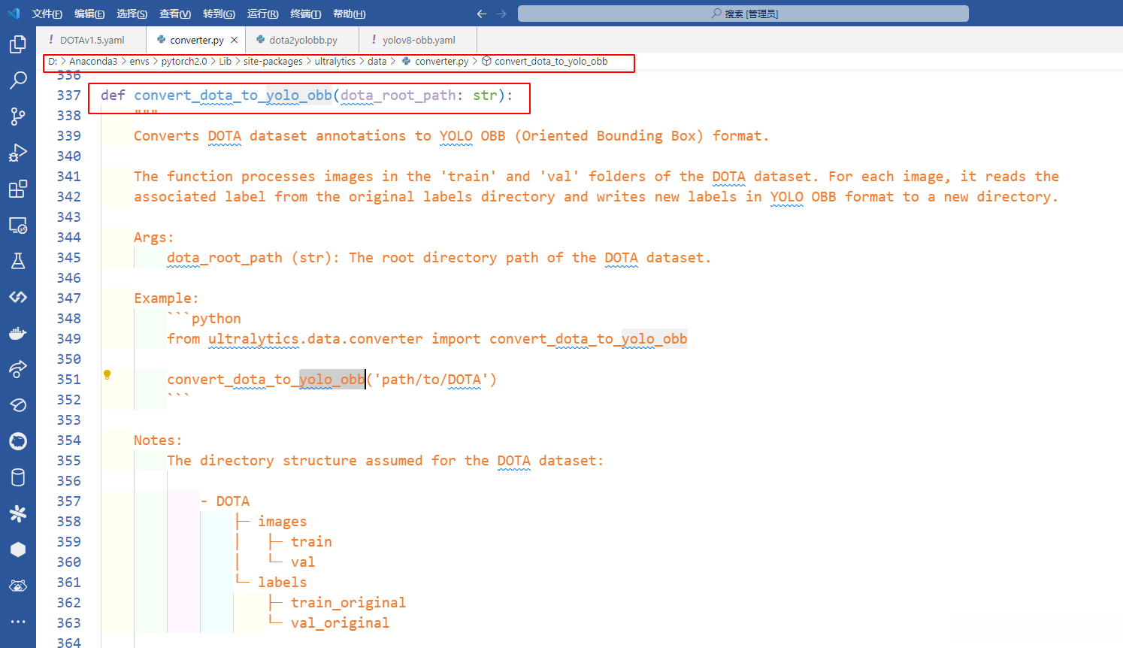Switch to the yolov8-obb.yaml tab
1123x648 pixels.
419,40
